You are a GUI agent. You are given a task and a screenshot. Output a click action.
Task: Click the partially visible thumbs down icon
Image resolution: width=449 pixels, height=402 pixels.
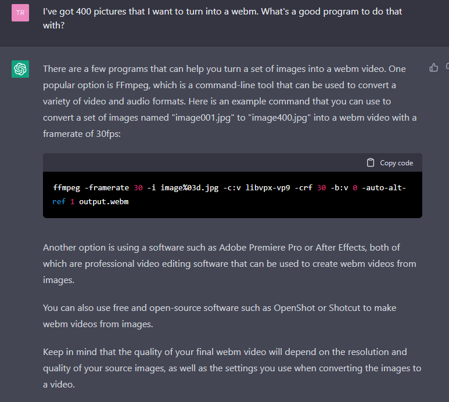tap(447, 67)
